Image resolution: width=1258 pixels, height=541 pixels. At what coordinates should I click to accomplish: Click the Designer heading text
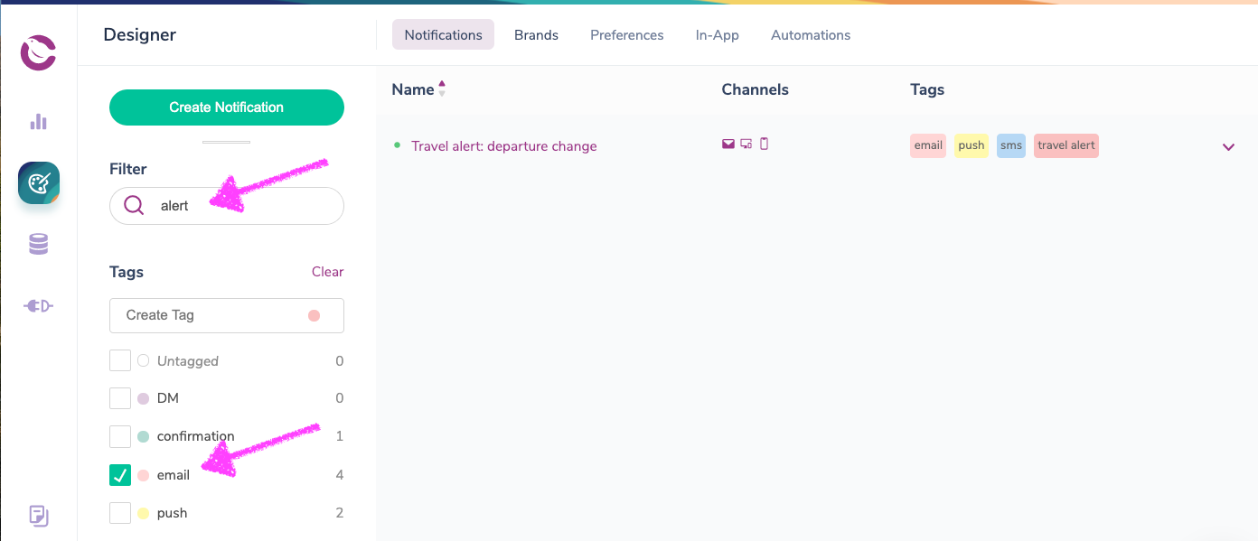140,35
